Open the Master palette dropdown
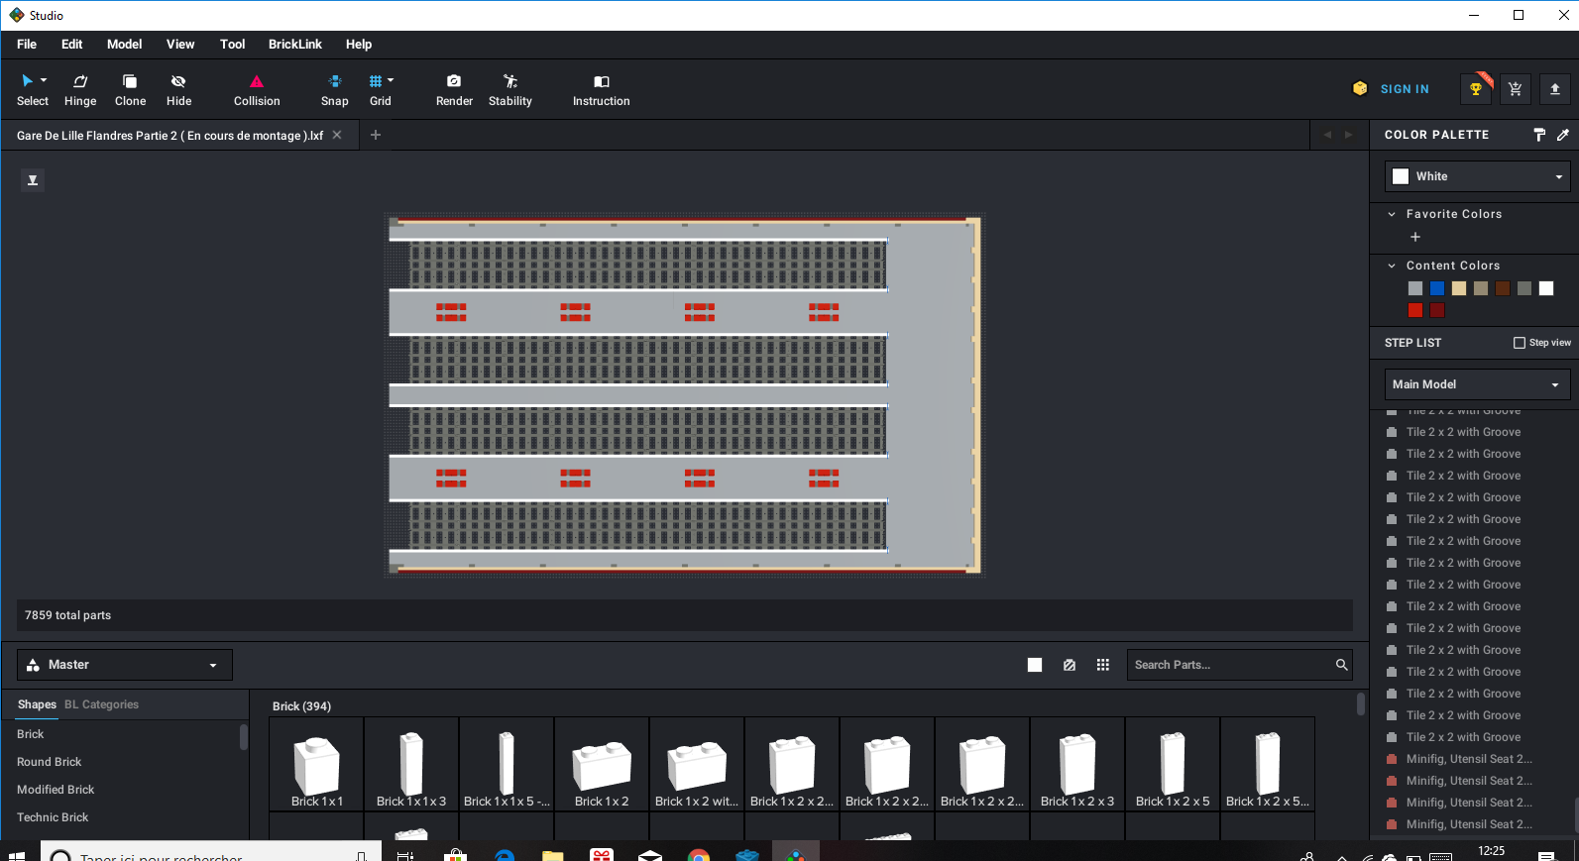The width and height of the screenshot is (1579, 861). click(x=125, y=665)
